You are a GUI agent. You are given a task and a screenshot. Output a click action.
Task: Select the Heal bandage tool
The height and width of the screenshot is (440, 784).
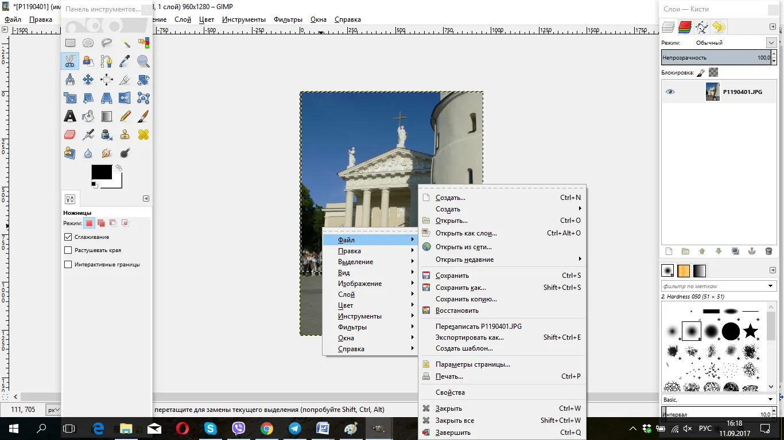[x=143, y=135]
